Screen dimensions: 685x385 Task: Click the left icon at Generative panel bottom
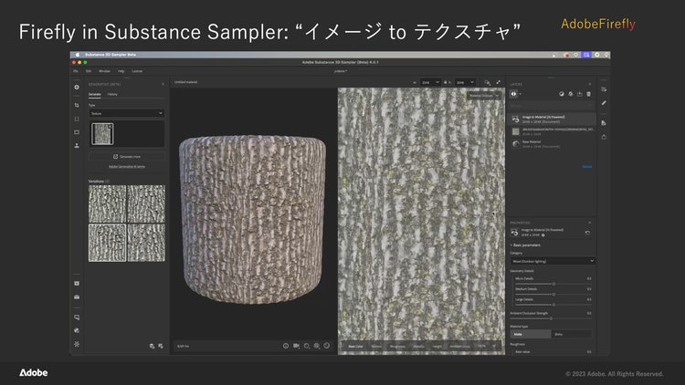152,346
